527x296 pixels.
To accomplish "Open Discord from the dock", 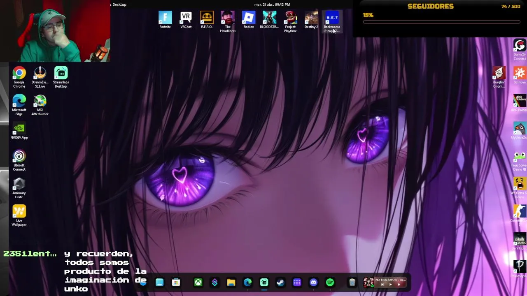I will coord(313,282).
